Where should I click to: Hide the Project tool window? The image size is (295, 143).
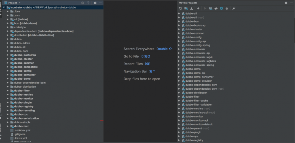pyautogui.click(x=101, y=3)
